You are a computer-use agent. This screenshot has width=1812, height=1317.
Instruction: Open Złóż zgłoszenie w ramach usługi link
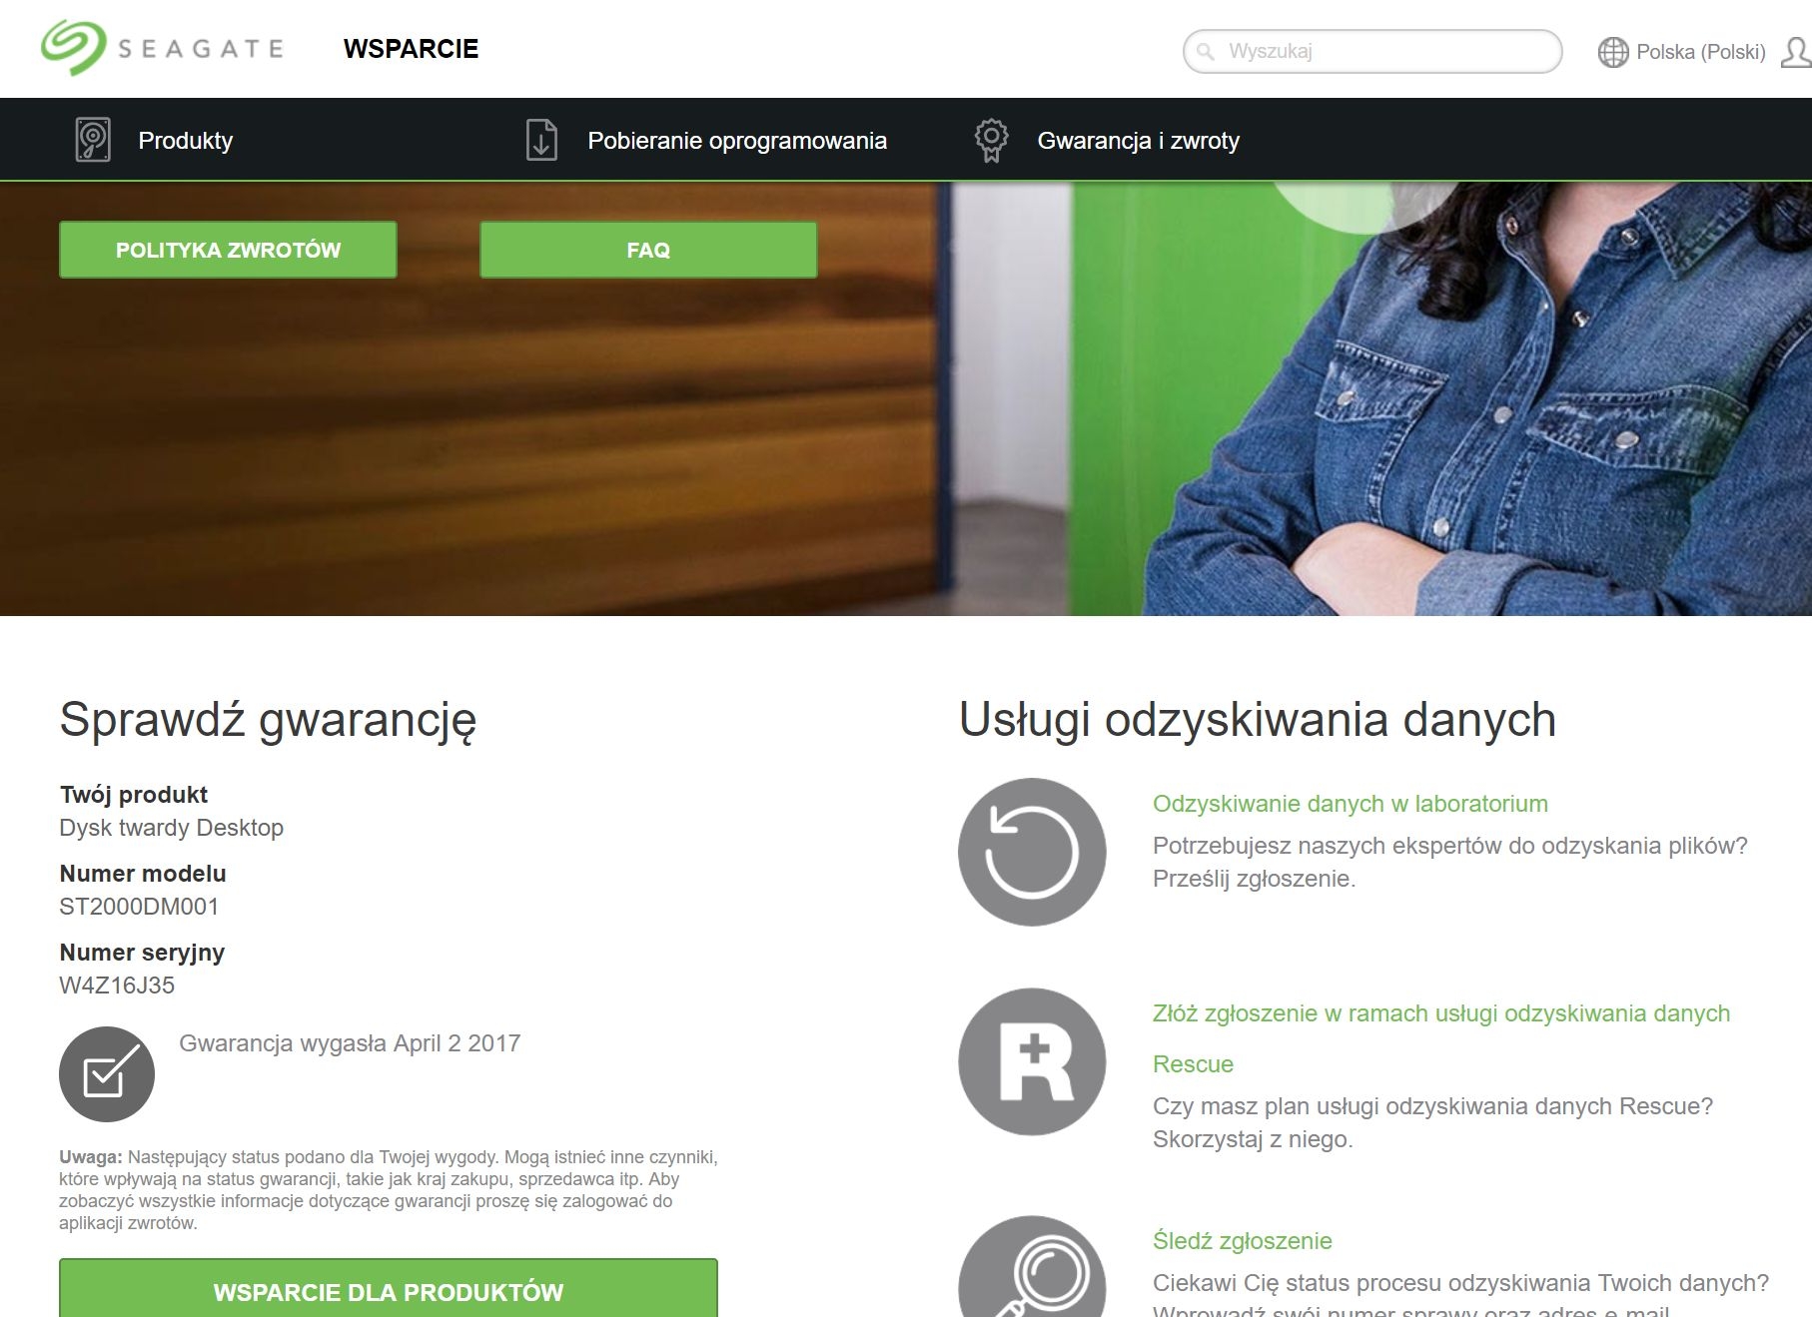point(1441,1038)
